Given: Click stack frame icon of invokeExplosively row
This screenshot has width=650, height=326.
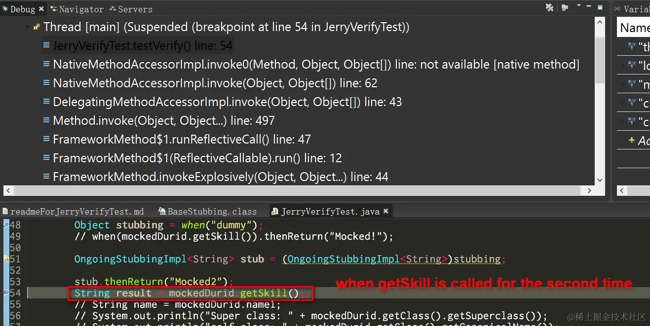Looking at the screenshot, I should [x=46, y=176].
